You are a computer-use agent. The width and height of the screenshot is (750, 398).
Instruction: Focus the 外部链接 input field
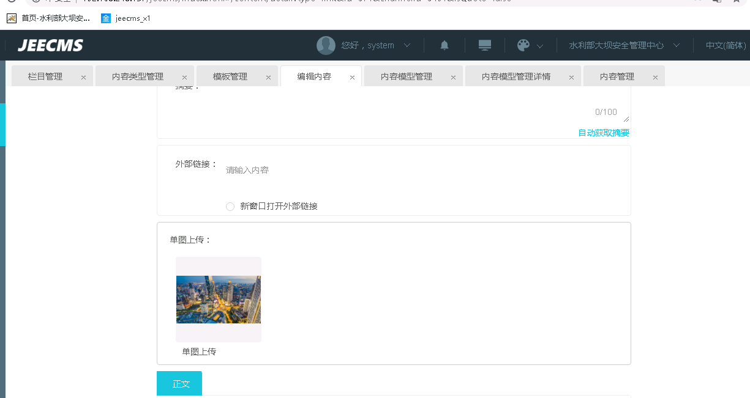(x=425, y=170)
